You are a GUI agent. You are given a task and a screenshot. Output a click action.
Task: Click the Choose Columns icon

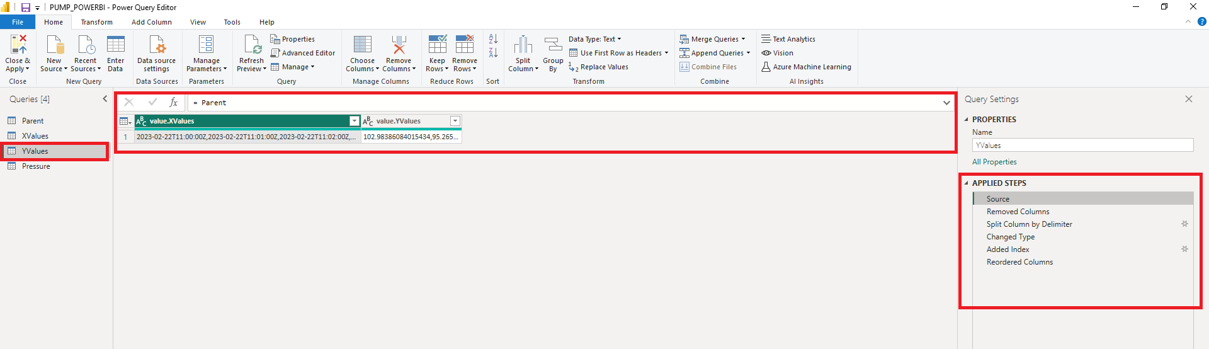coord(363,45)
